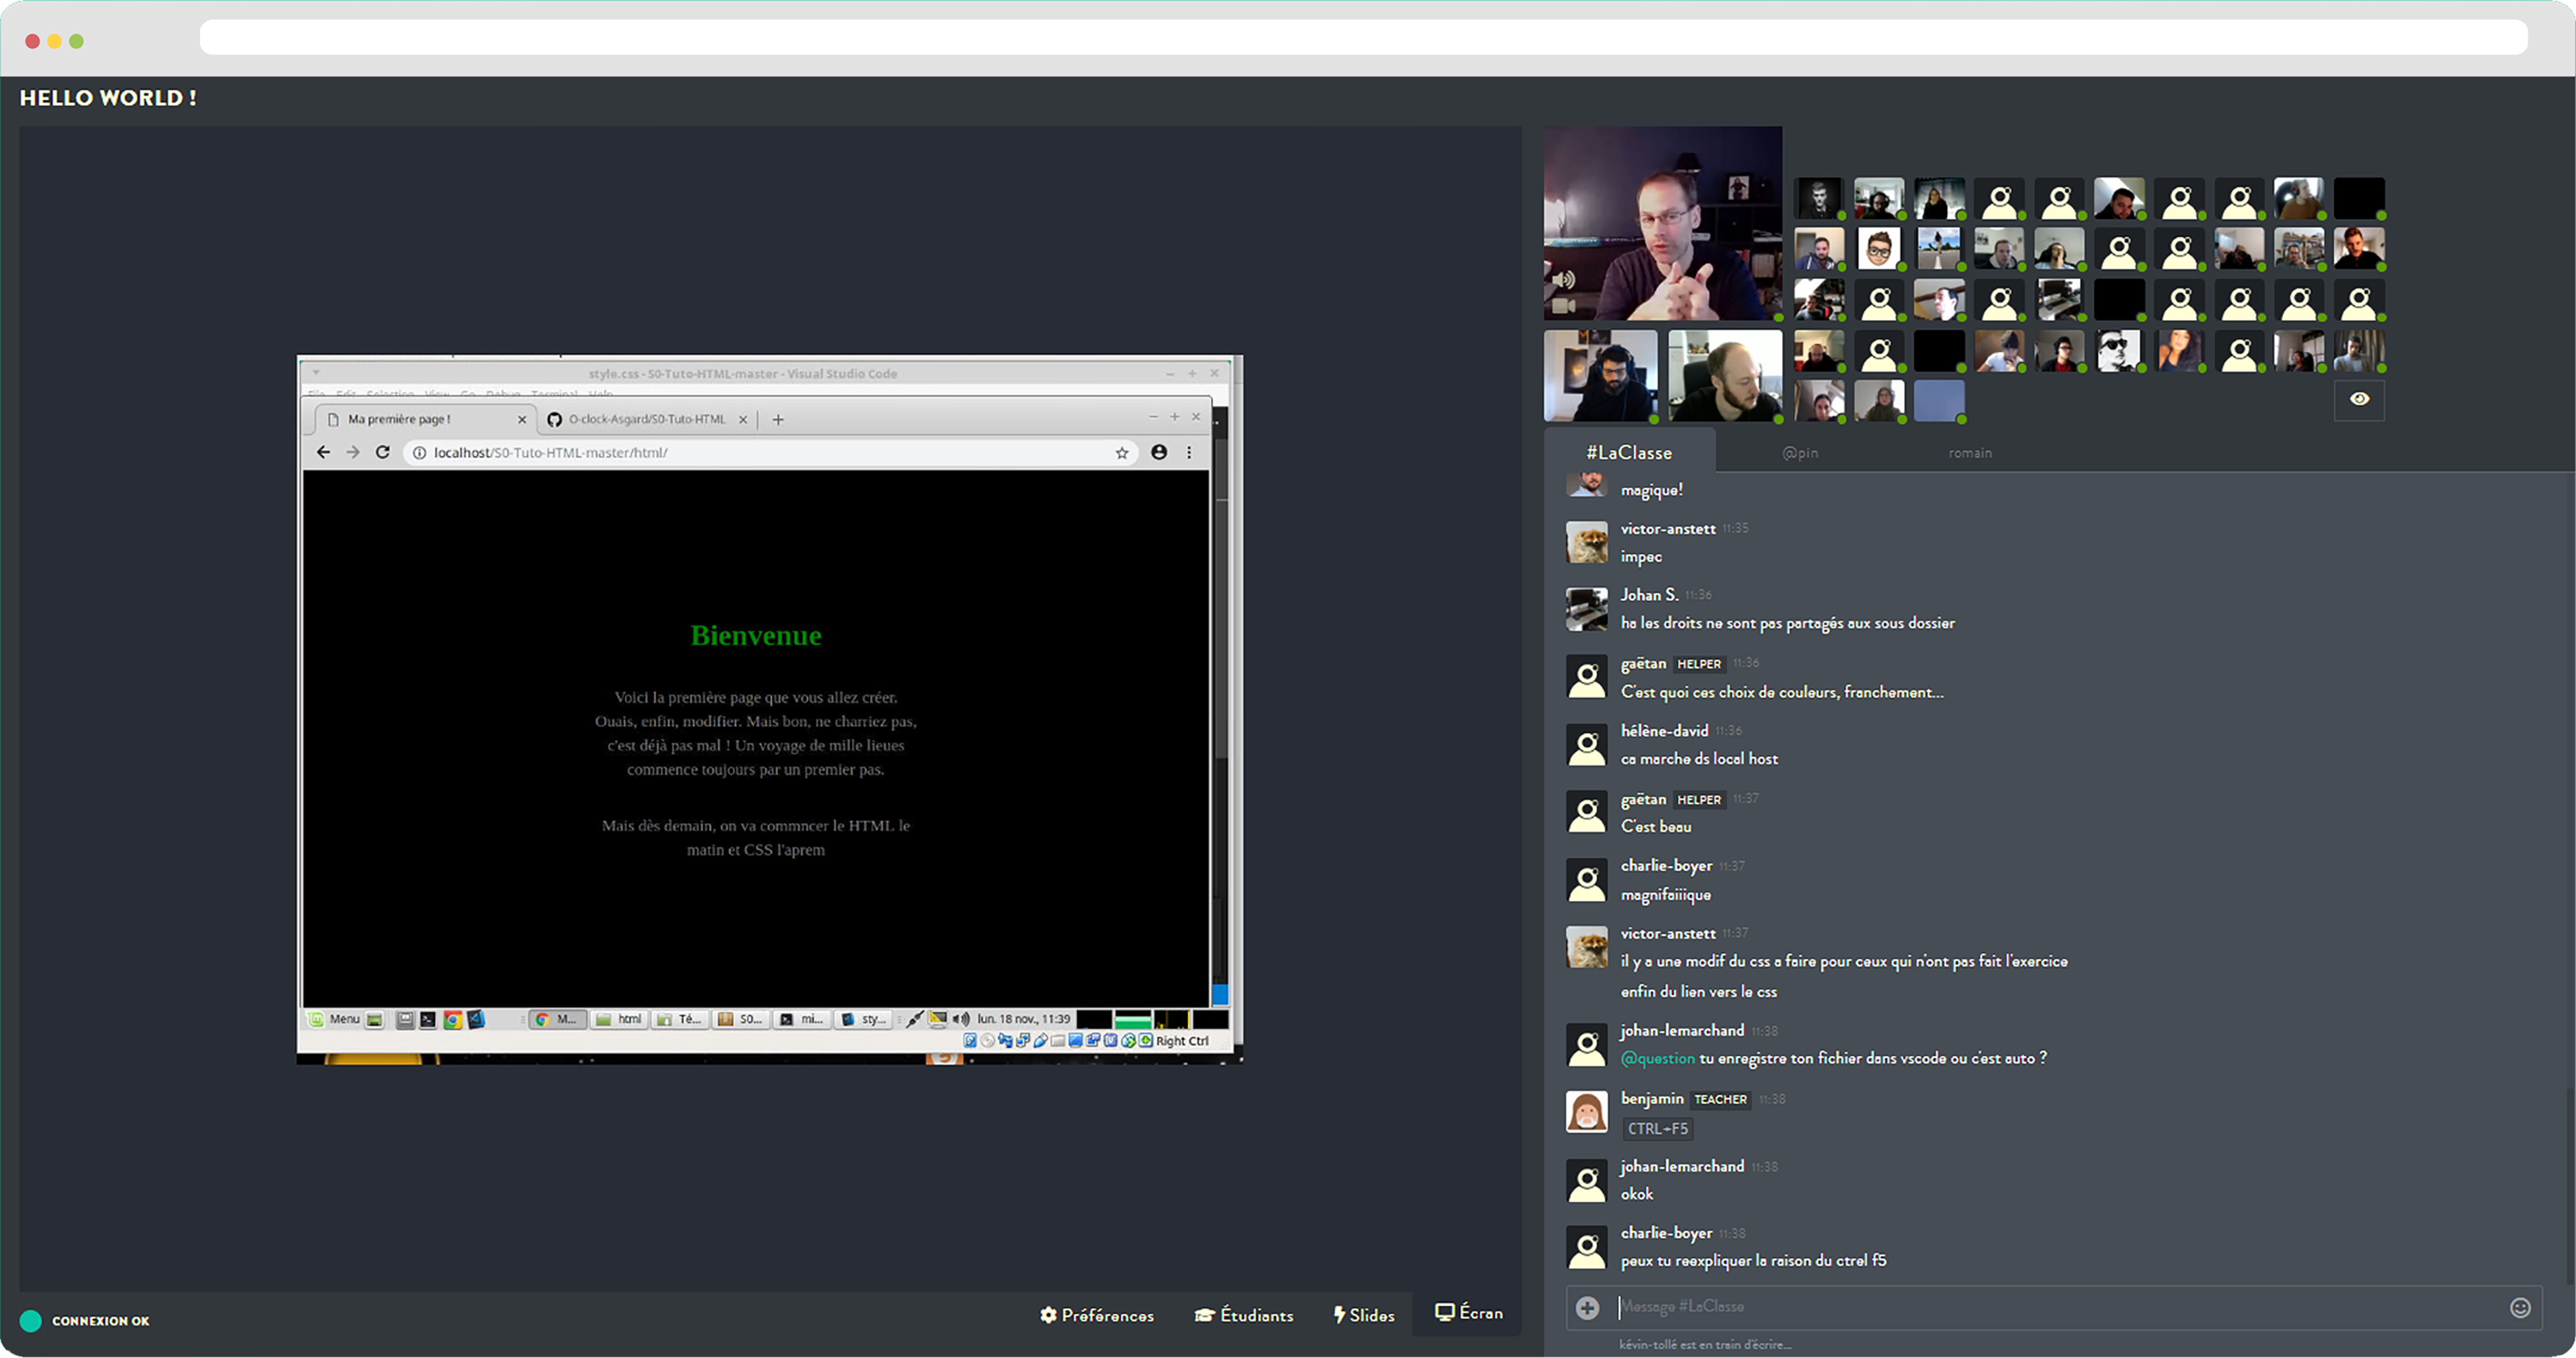
Task: Click the message 'ca marche ds local host'
Action: [x=1699, y=759]
